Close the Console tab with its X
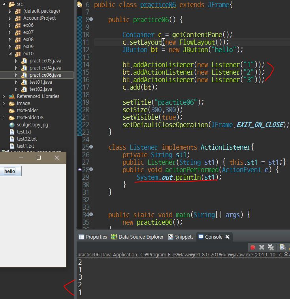This screenshot has height=299, width=290. pos(228,237)
